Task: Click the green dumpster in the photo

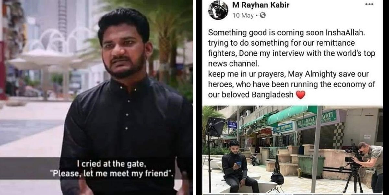Action: click(x=311, y=166)
